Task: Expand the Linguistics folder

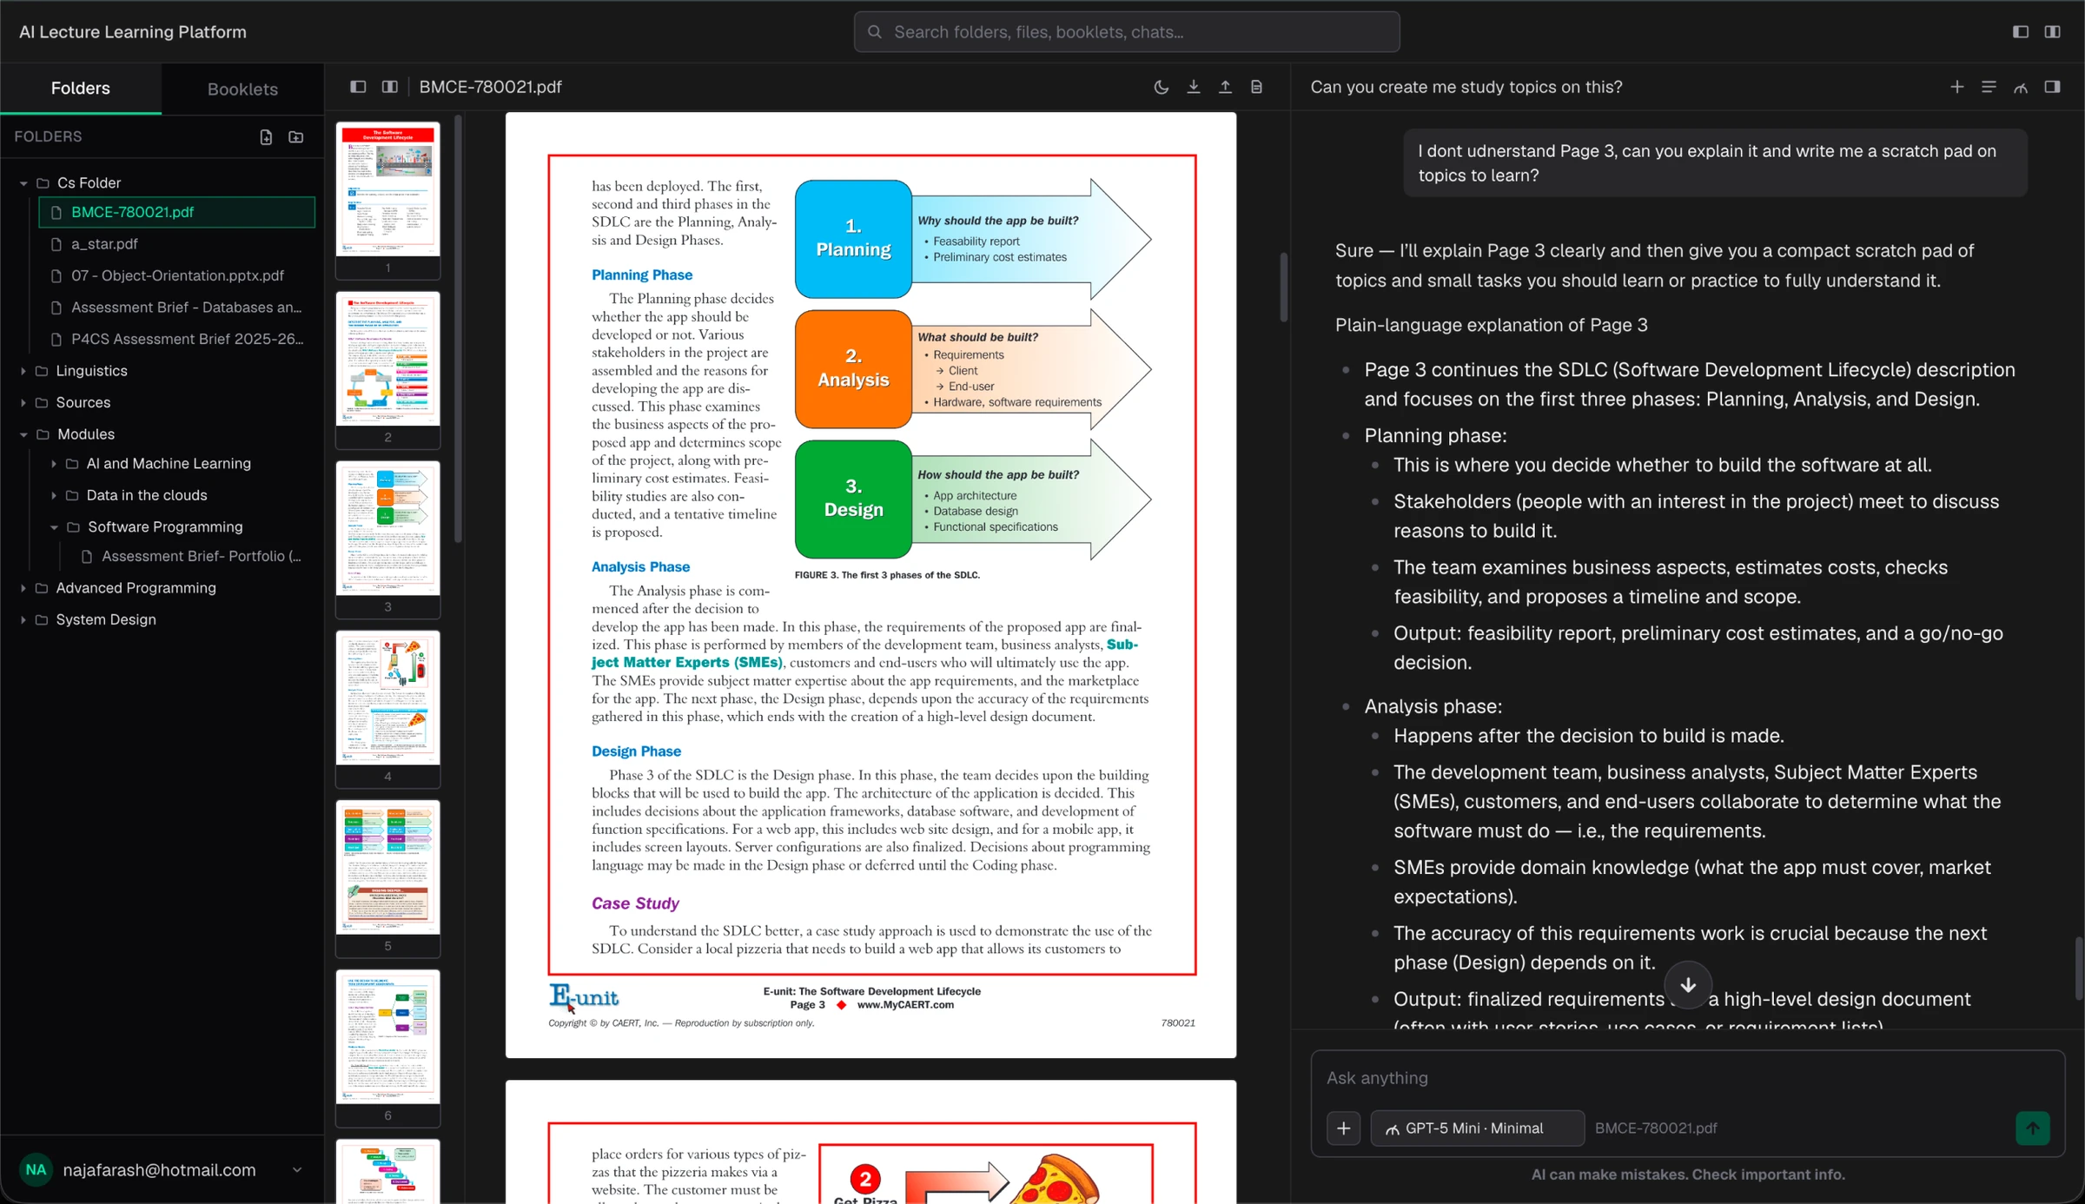Action: pyautogui.click(x=23, y=371)
